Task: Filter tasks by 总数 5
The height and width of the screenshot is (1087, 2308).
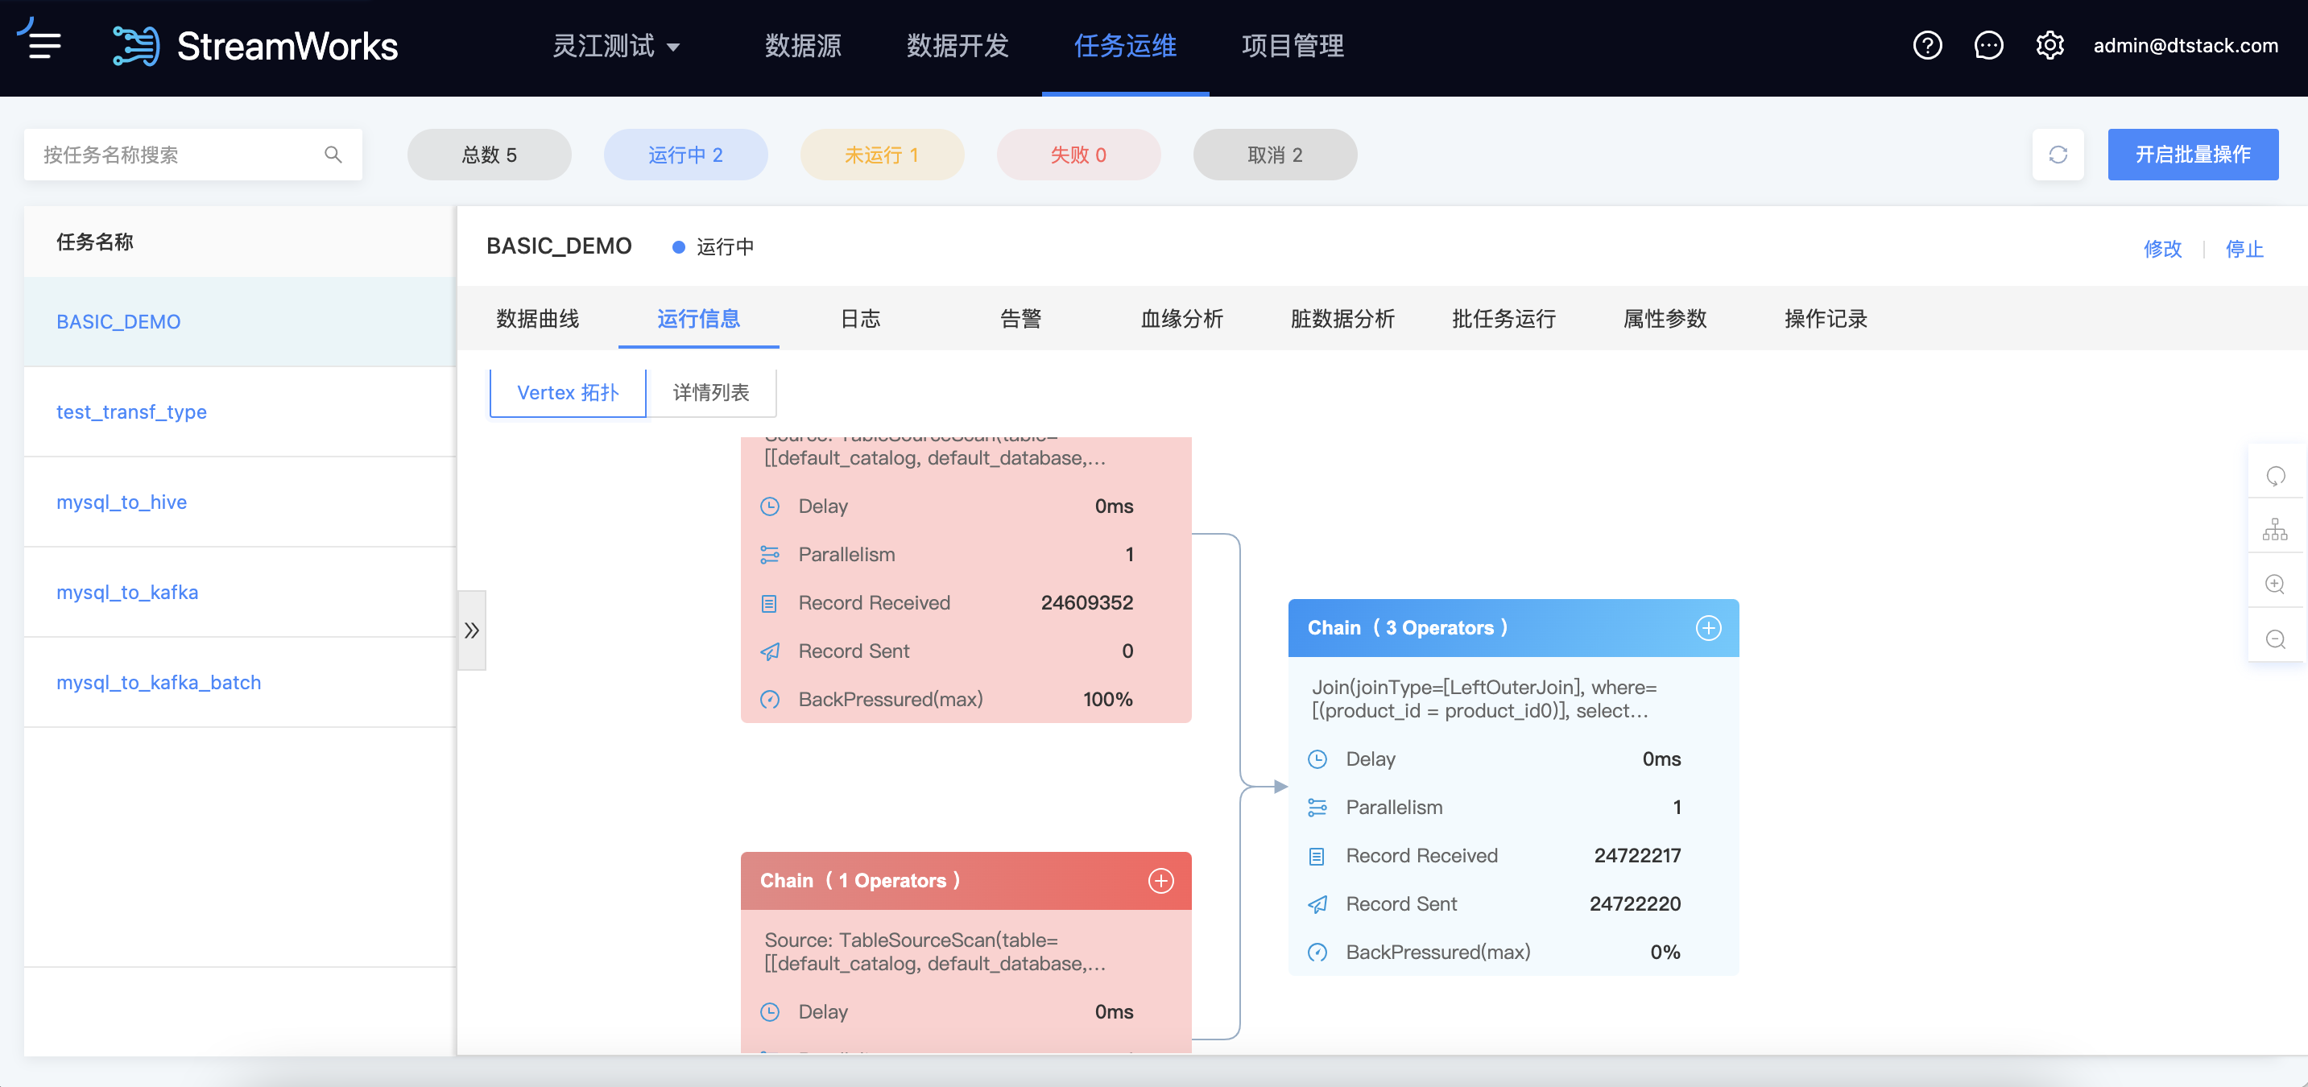Action: tap(489, 154)
